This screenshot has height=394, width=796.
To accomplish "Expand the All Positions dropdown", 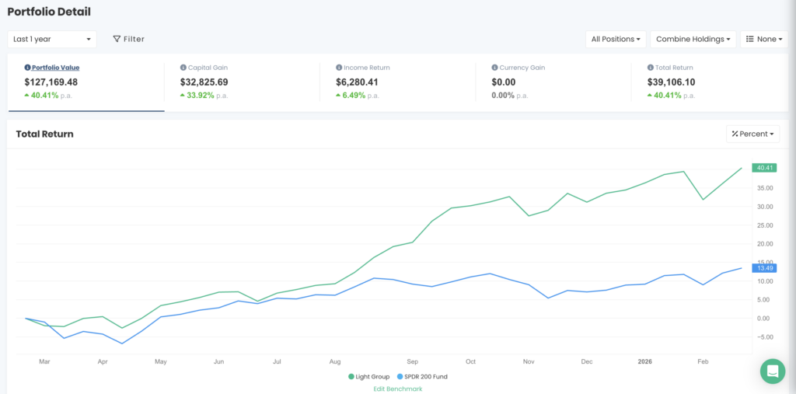I will [x=616, y=39].
